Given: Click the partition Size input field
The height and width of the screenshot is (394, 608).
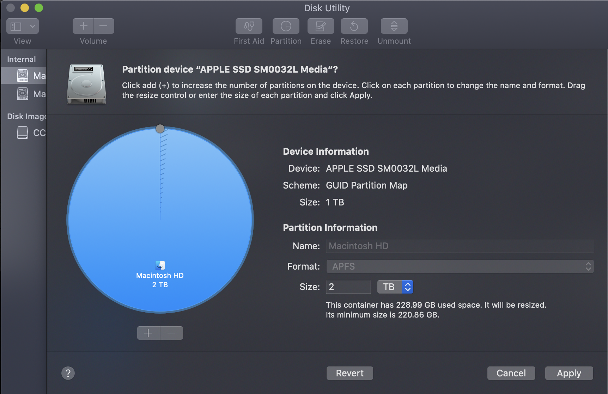Looking at the screenshot, I should pos(348,287).
